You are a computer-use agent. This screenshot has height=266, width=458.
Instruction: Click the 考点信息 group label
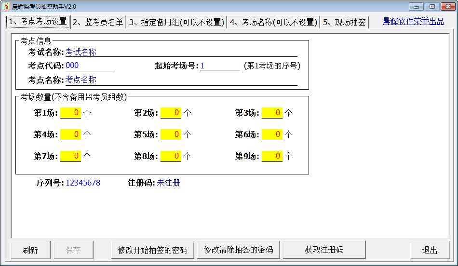[x=36, y=41]
